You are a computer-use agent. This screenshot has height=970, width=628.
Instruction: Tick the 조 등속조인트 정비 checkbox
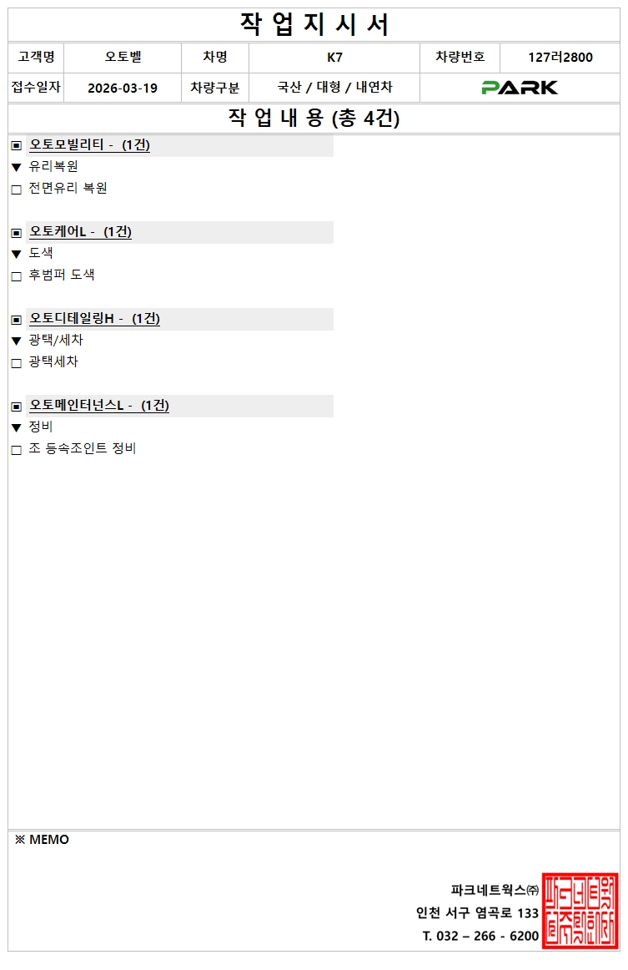pos(17,450)
